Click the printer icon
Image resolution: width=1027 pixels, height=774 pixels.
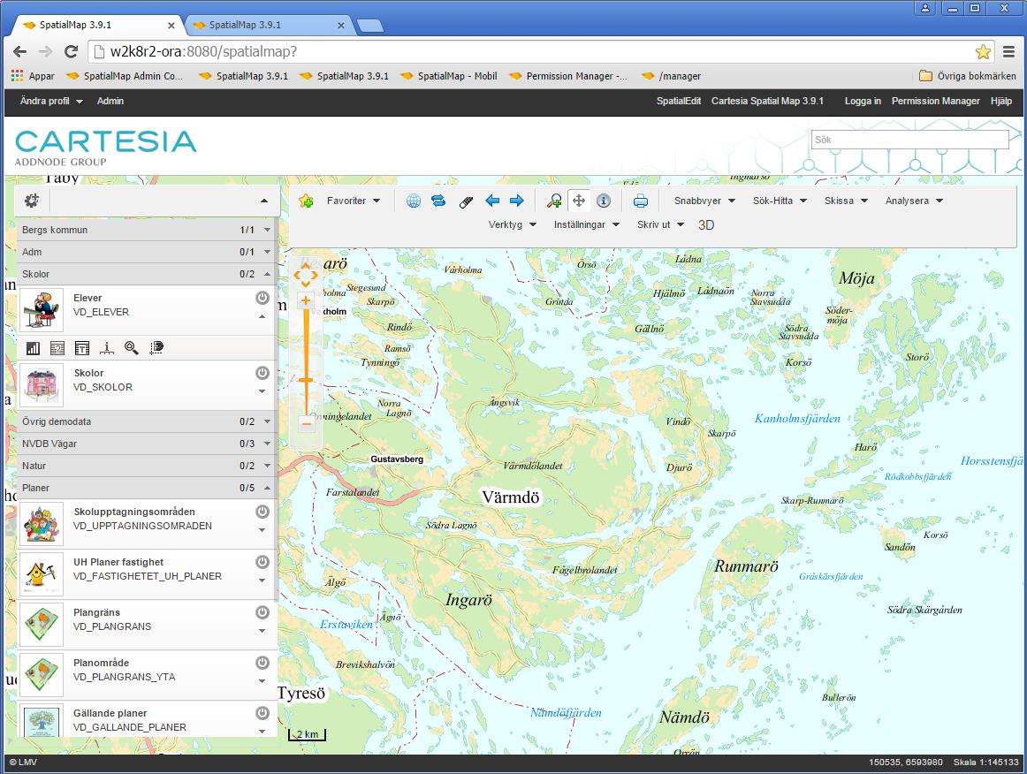(x=641, y=201)
